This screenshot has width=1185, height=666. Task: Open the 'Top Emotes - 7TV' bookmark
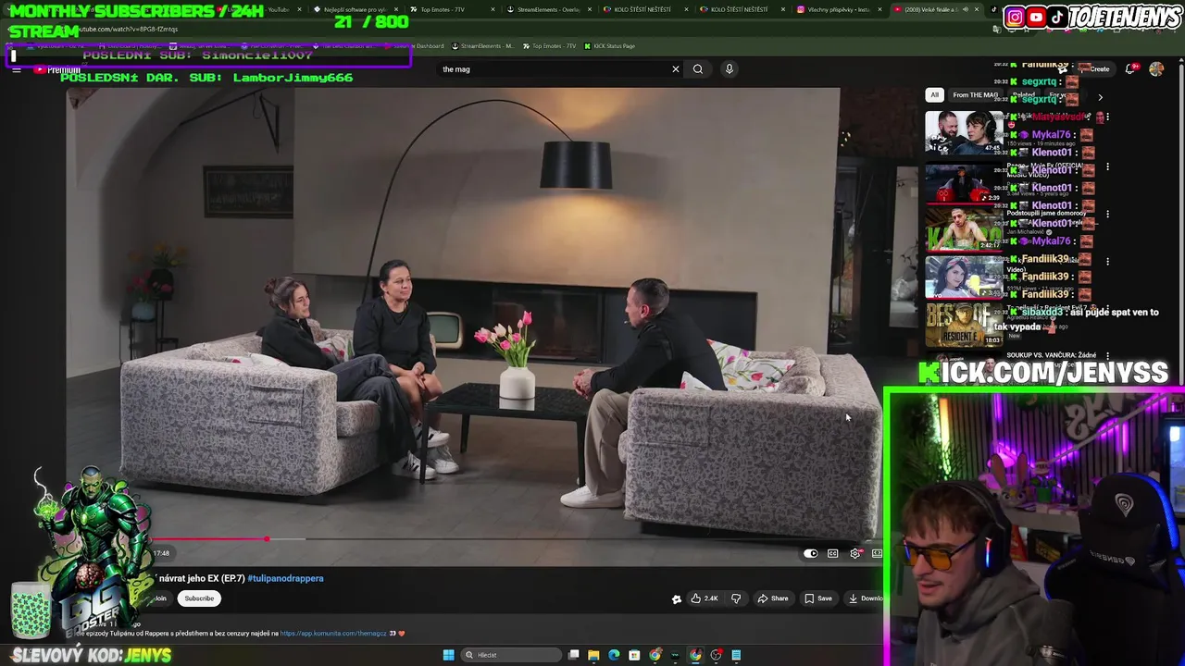click(x=548, y=45)
